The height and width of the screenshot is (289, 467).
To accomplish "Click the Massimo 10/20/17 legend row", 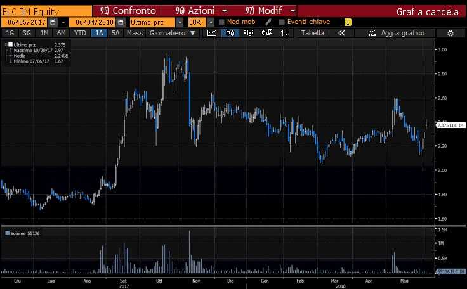I will [x=38, y=50].
